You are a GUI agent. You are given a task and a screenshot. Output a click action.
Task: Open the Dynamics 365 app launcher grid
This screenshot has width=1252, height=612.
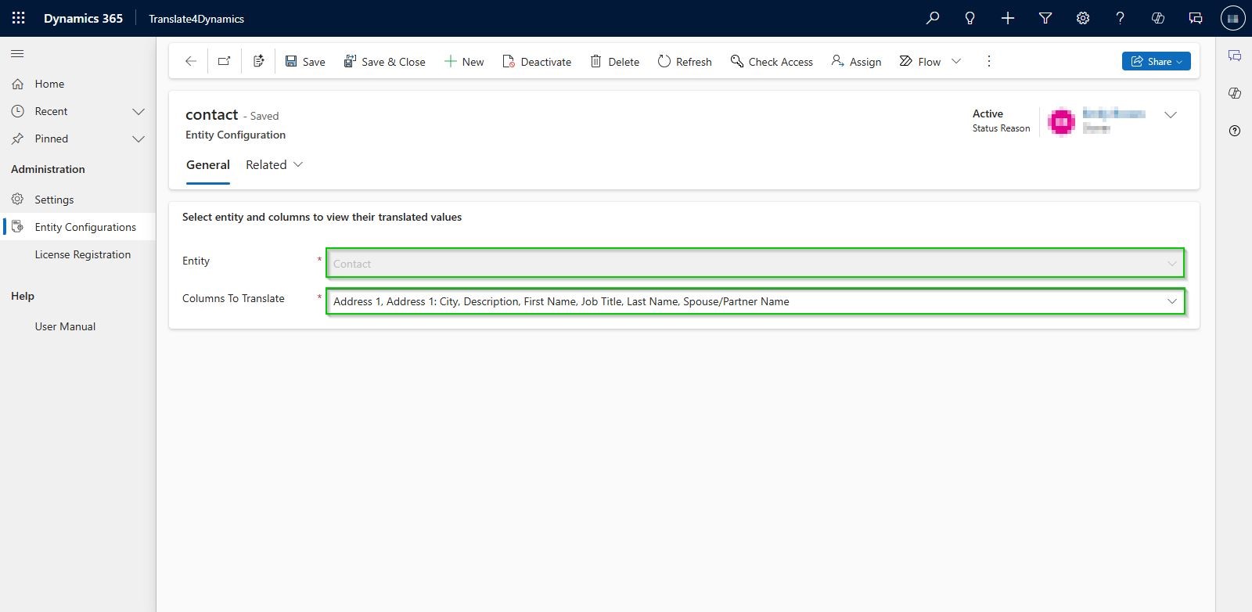point(19,18)
